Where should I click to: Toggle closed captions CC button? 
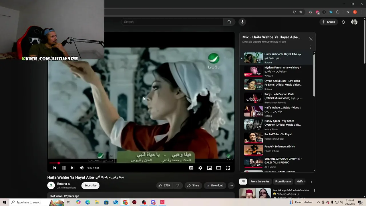click(x=191, y=168)
